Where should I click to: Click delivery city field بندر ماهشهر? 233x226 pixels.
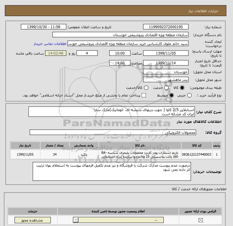coord(166,79)
